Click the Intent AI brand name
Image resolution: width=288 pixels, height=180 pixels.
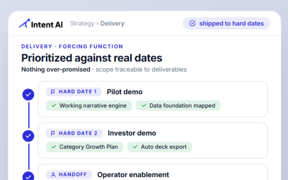tap(47, 25)
